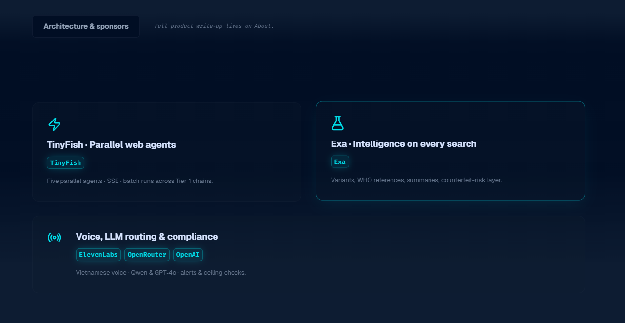Open the TinyFish · Parallel web agents heading
The height and width of the screenshot is (323, 625).
[111, 145]
